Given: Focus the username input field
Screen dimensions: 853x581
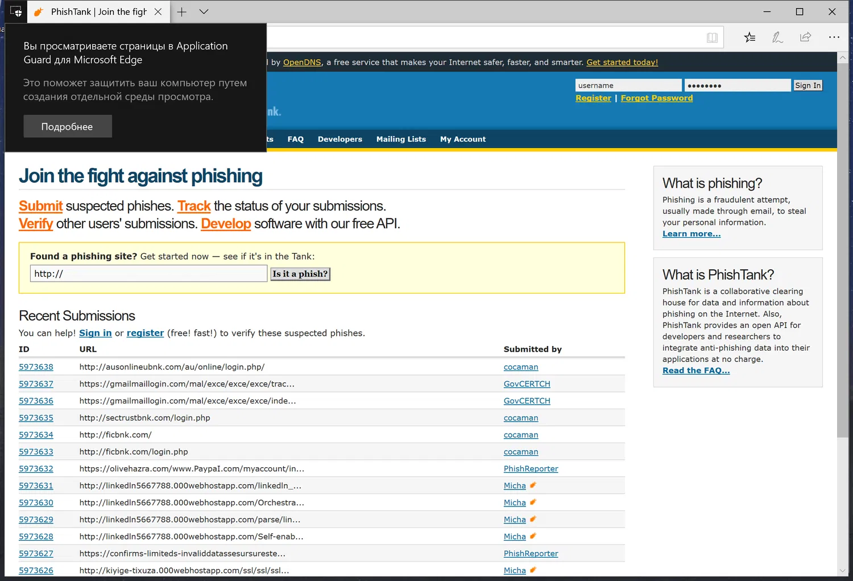Looking at the screenshot, I should tap(628, 85).
